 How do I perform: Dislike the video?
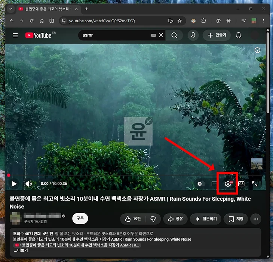point(153,219)
